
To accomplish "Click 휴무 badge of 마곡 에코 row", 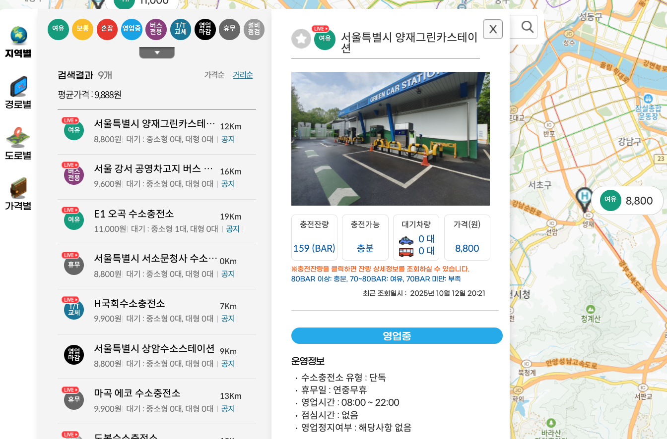I will tap(73, 399).
